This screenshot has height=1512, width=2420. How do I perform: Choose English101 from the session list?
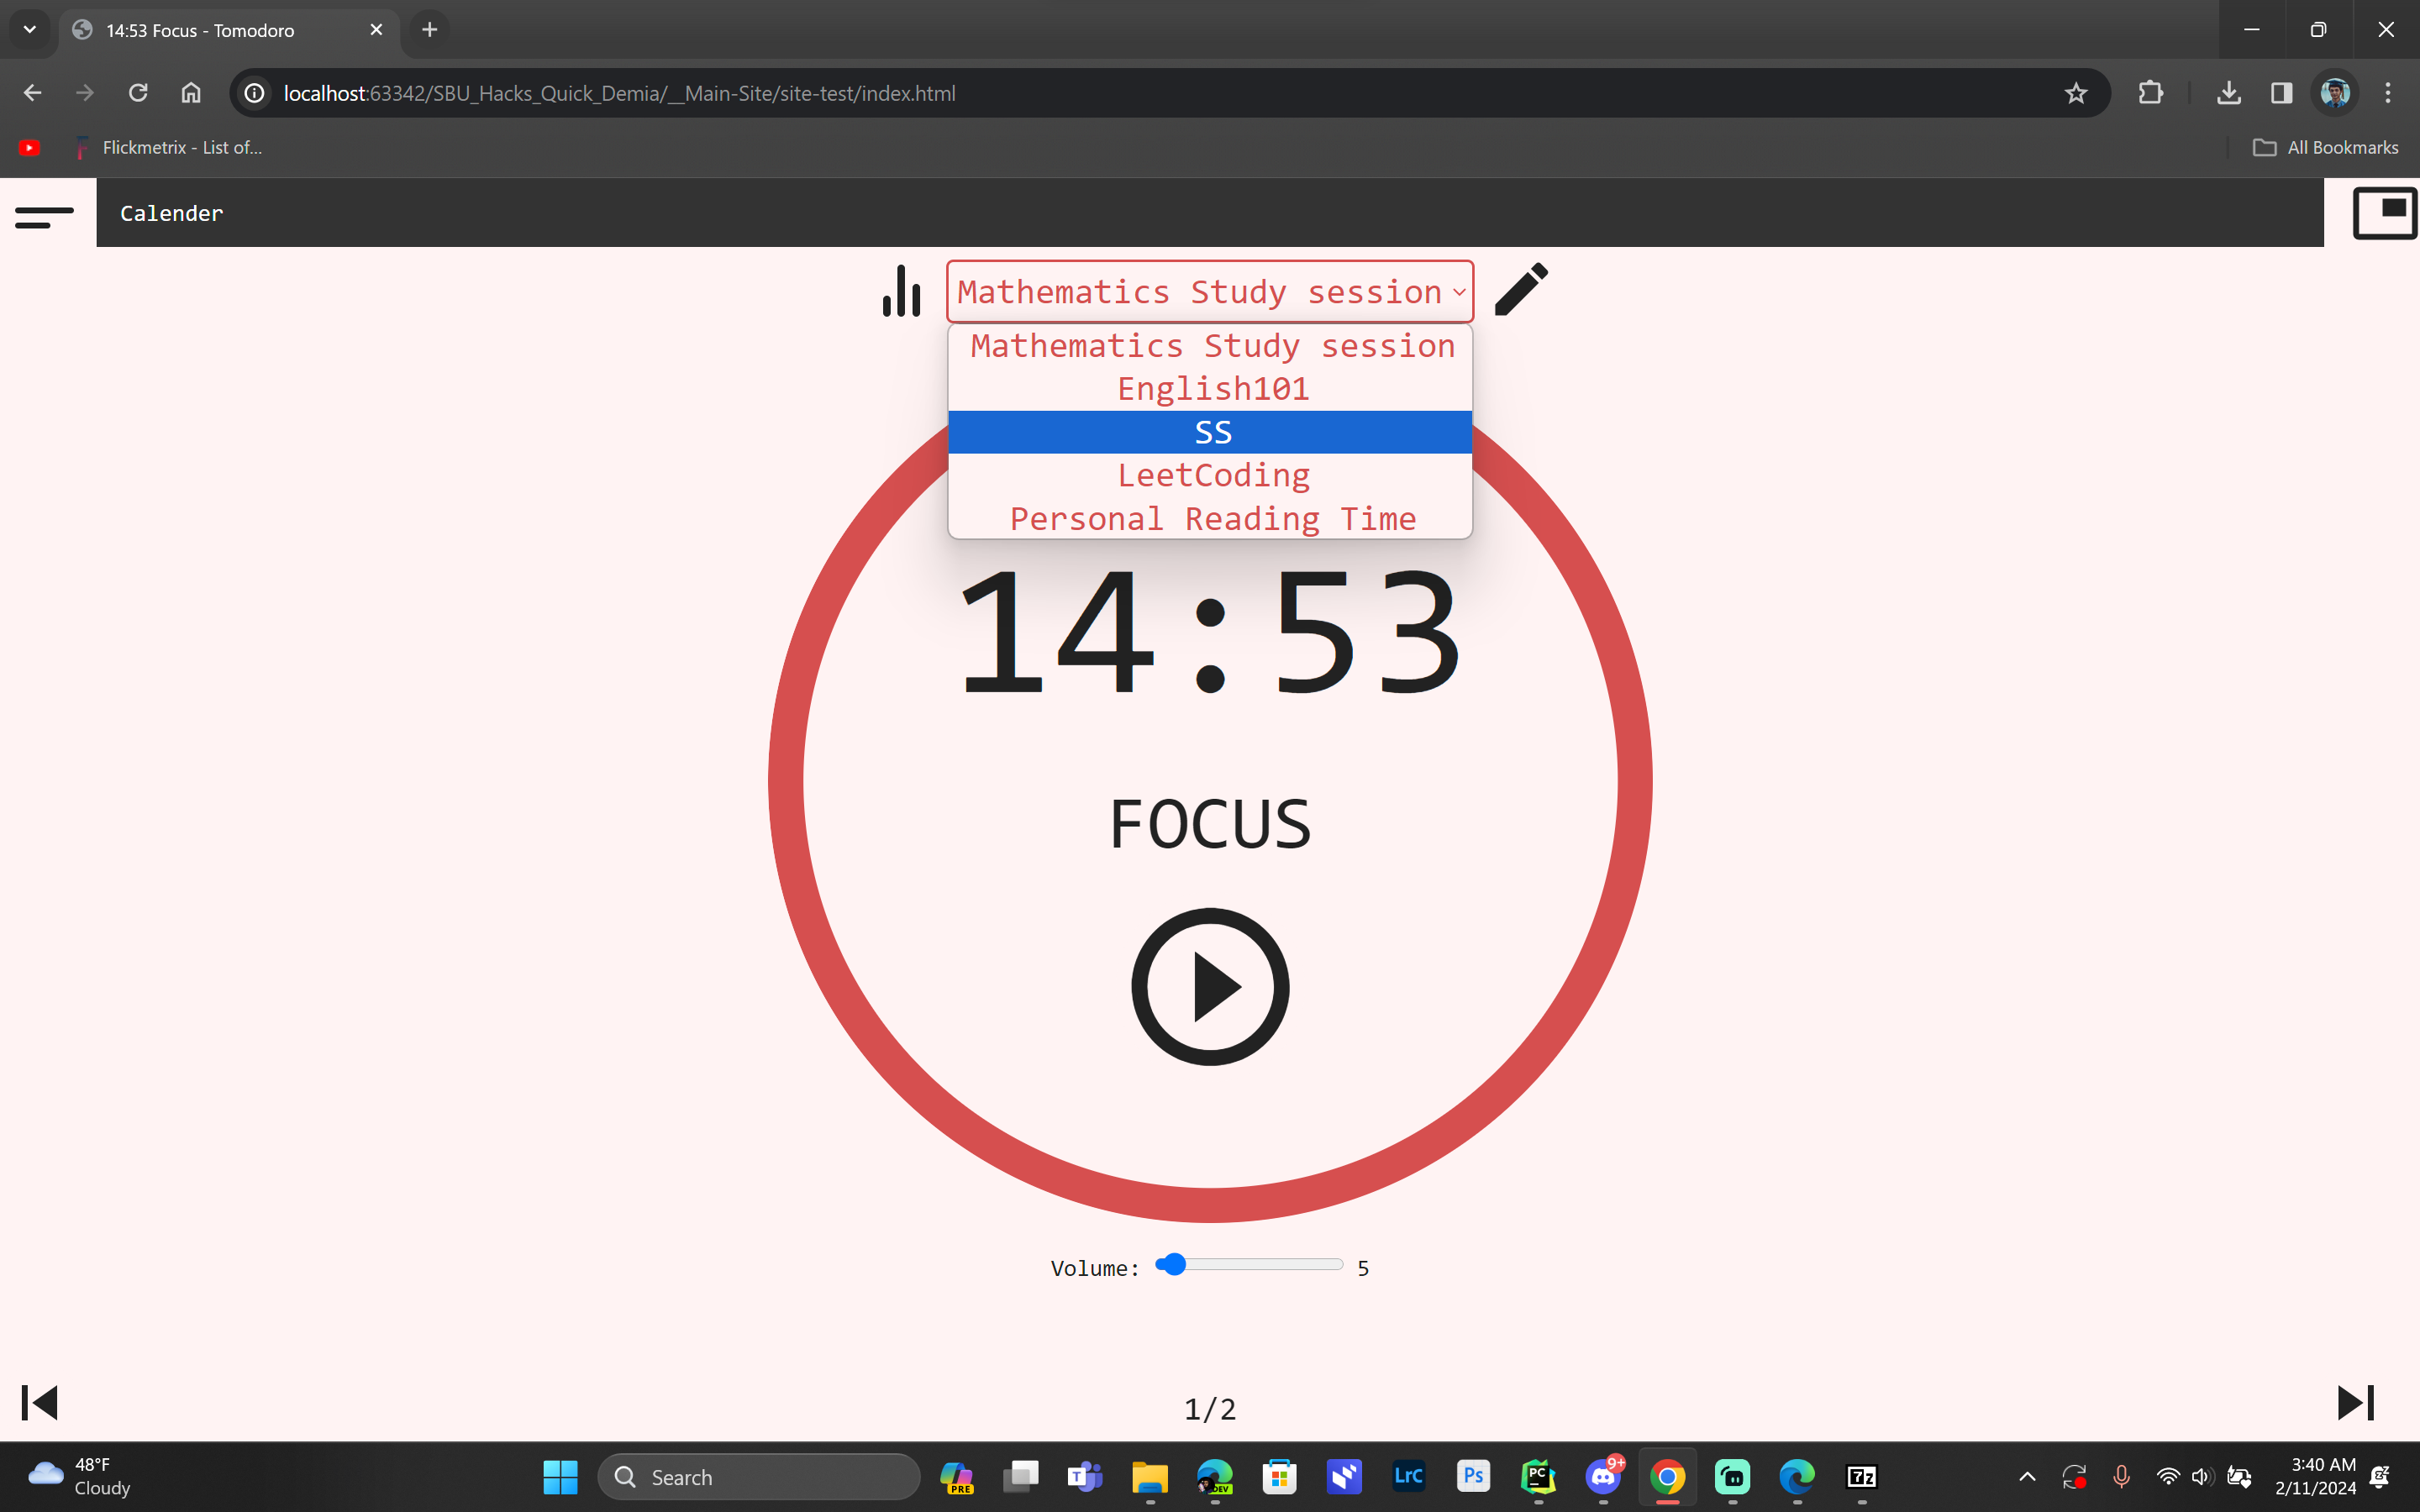(x=1212, y=389)
